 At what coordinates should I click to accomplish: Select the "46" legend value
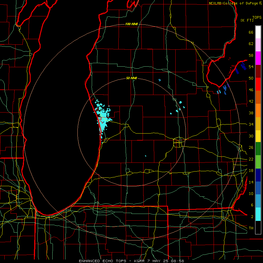[251, 90]
